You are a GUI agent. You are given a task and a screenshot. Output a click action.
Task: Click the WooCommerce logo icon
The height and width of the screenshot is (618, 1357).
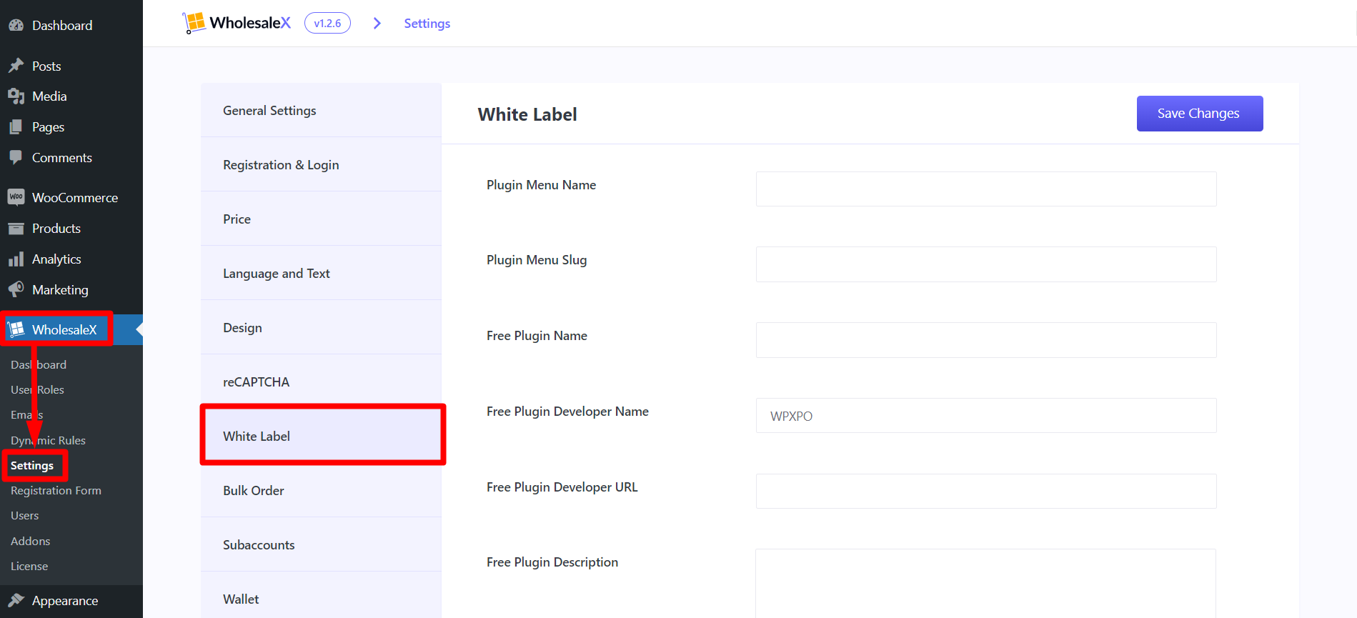pyautogui.click(x=16, y=197)
